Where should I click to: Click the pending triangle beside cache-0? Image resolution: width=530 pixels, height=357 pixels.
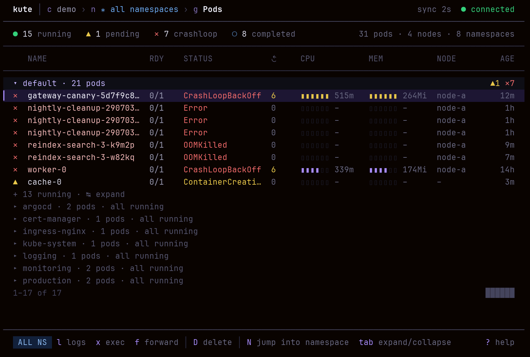pyautogui.click(x=15, y=182)
